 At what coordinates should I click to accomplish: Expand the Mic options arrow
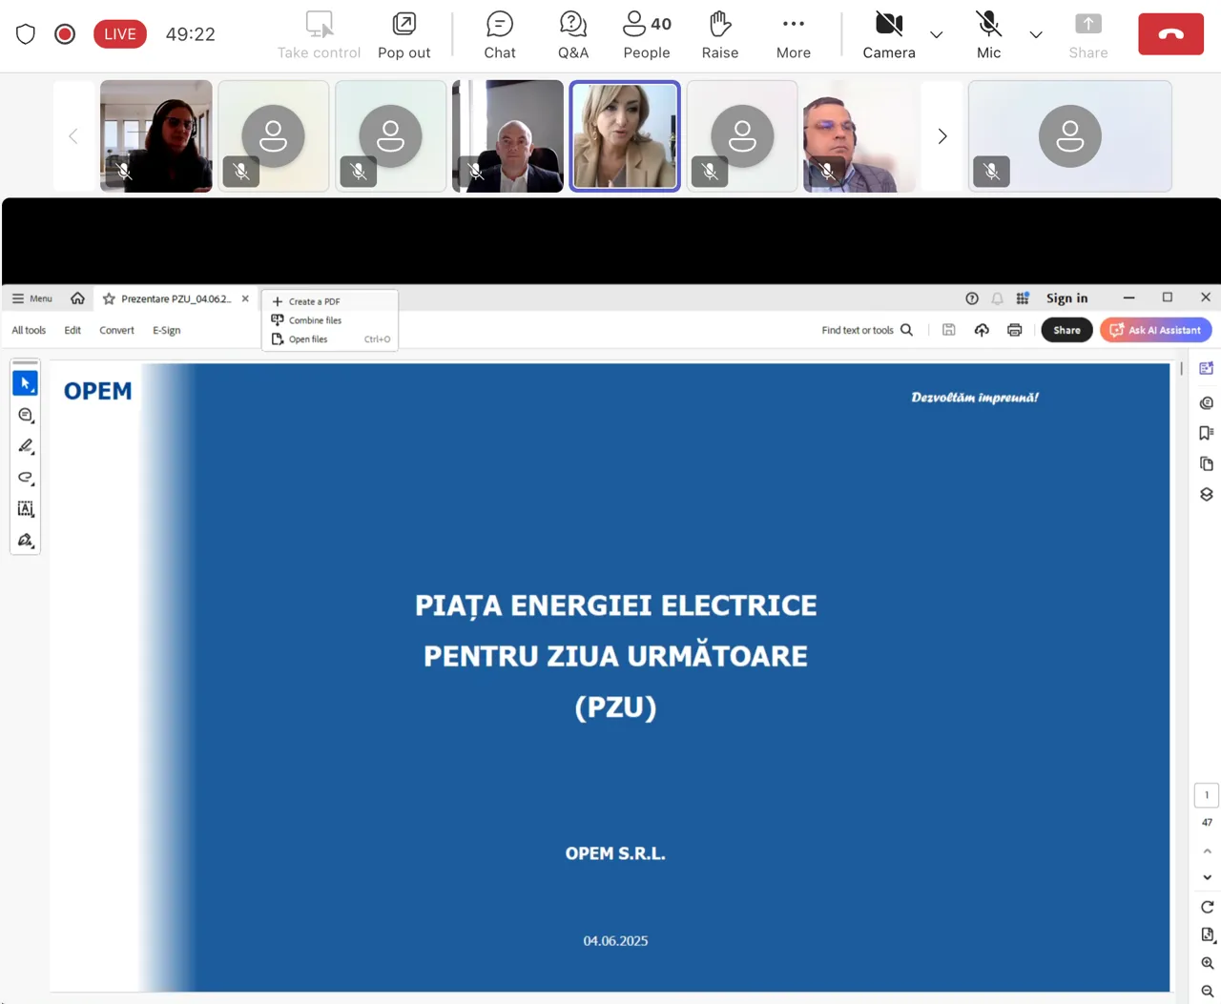pyautogui.click(x=1036, y=34)
